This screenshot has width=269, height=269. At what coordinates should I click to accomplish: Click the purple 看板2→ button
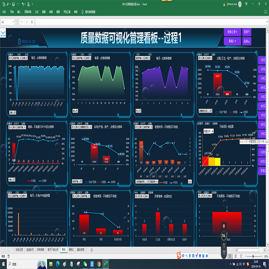pyautogui.click(x=232, y=41)
